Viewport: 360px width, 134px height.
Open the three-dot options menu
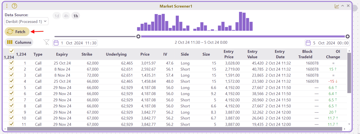coord(7,6)
